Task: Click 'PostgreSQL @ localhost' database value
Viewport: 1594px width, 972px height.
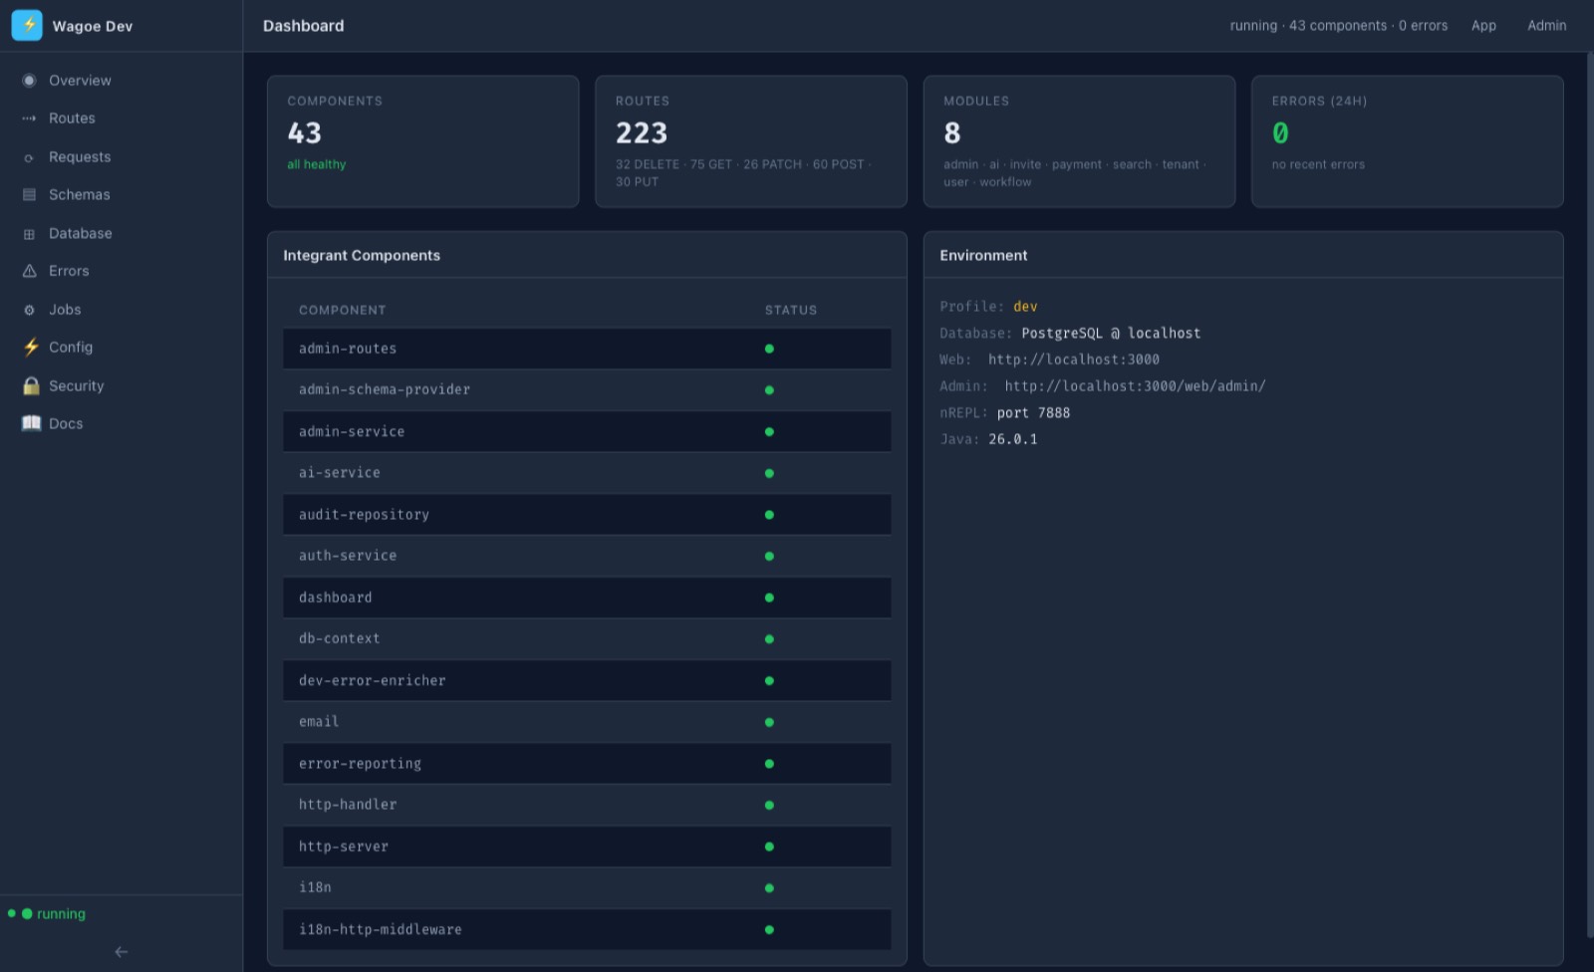Action: 1111,334
